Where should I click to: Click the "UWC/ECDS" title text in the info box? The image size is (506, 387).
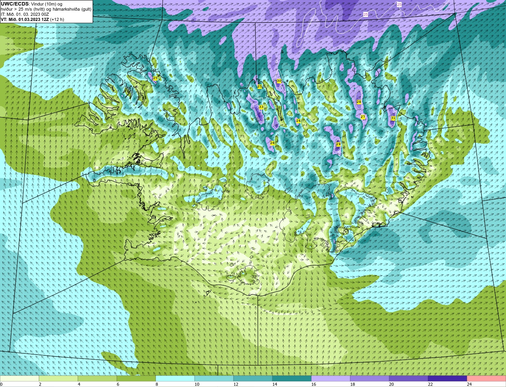(15, 4)
